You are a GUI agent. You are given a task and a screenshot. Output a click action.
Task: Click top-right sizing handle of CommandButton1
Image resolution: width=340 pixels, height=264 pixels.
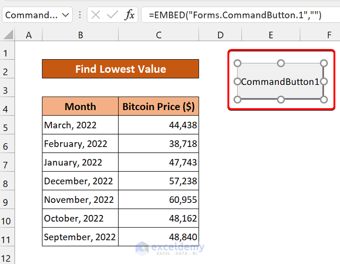pyautogui.click(x=324, y=63)
